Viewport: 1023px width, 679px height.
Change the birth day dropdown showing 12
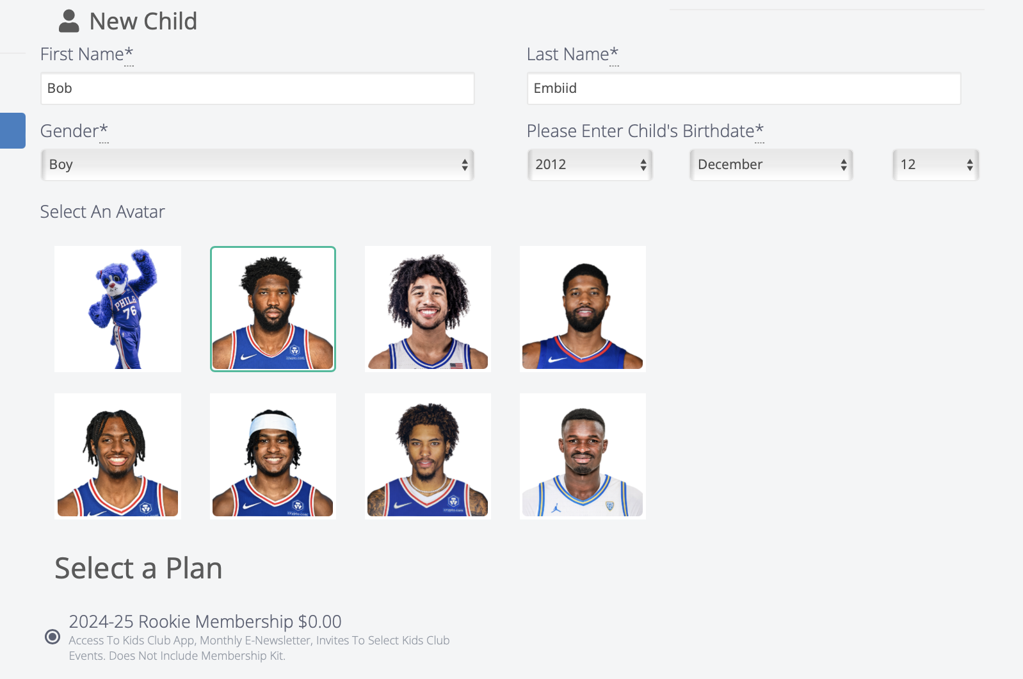[x=935, y=165]
